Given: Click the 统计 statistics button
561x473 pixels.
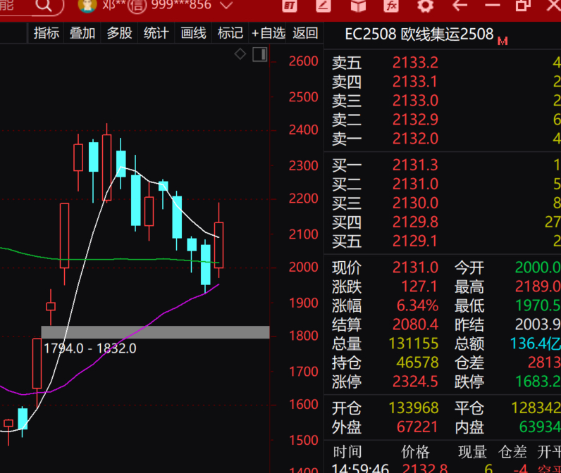Looking at the screenshot, I should 156,33.
